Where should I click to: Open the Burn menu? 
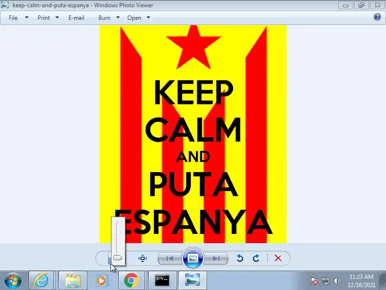point(104,18)
